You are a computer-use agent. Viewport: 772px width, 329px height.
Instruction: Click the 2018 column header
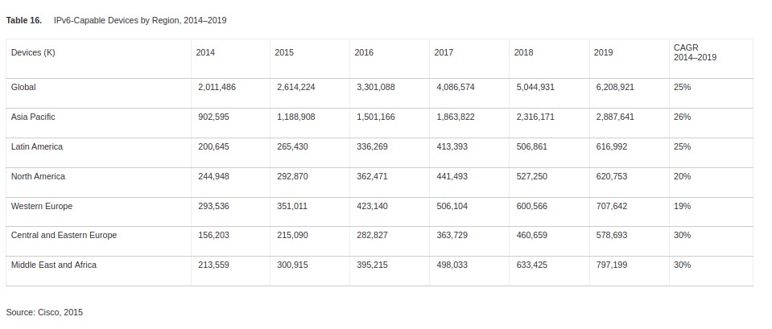tap(523, 52)
